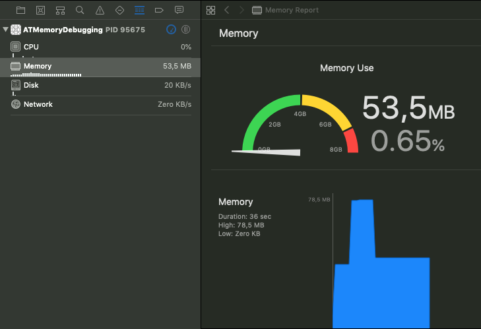The height and width of the screenshot is (329, 481).
Task: Select the Memory gauge row
Action: tap(99, 67)
